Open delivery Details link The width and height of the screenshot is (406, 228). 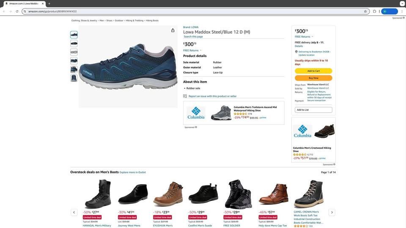tap(299, 46)
